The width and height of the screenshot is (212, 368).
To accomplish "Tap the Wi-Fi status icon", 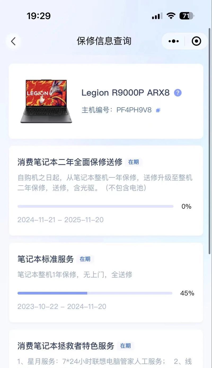I will pos(171,16).
